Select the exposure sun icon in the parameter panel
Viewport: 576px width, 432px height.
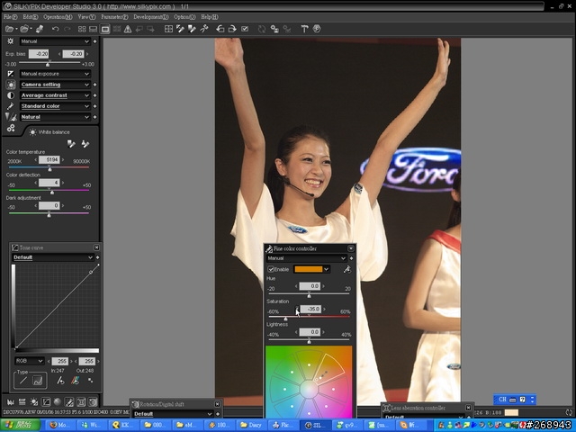10,41
